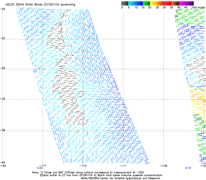Click the -30 latitude axis label
This screenshot has height=180, width=206.
(3, 9)
